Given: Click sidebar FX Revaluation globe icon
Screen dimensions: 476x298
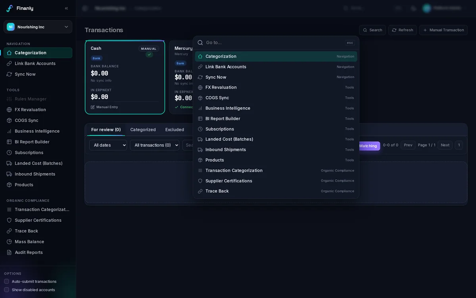Looking at the screenshot, I should [9, 110].
